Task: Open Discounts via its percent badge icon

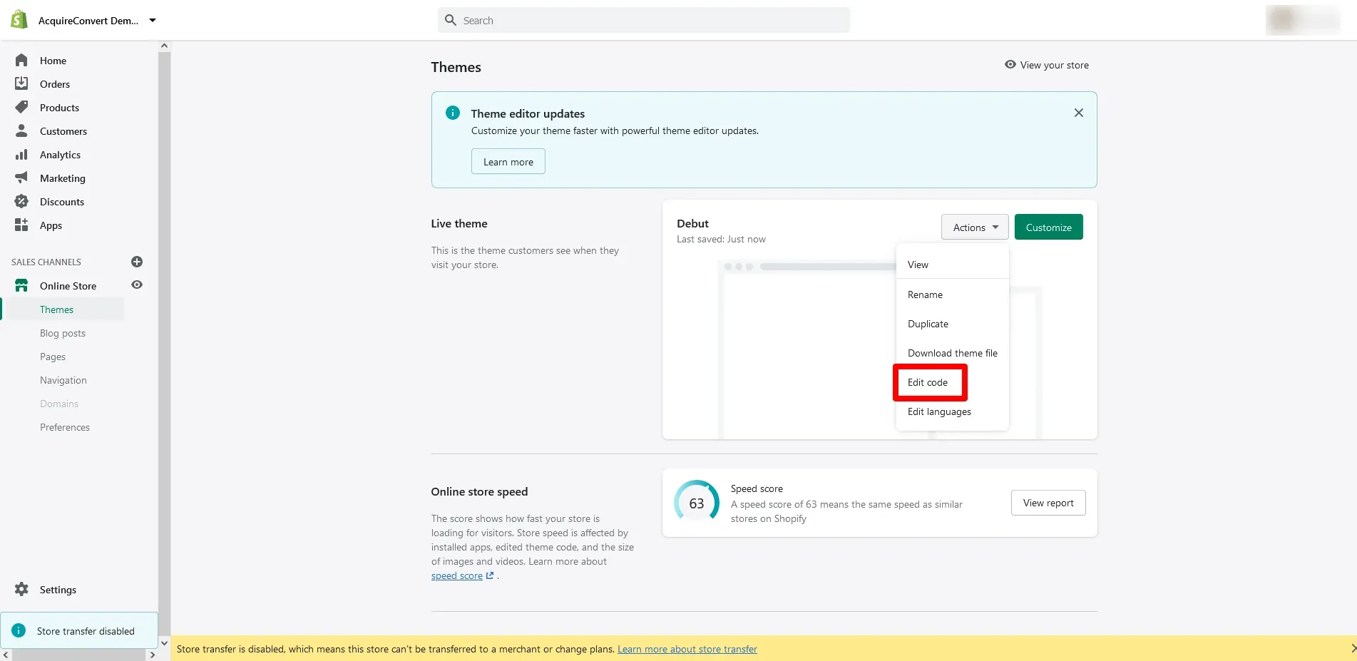Action: tap(21, 202)
